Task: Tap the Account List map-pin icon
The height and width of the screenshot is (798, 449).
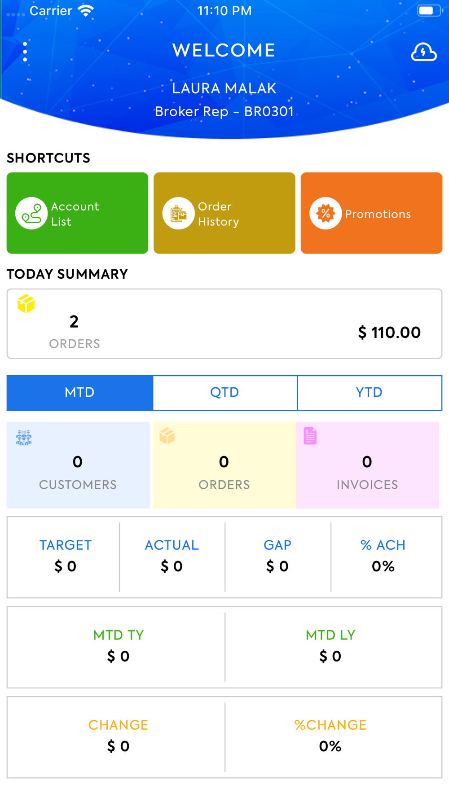Action: 31,213
